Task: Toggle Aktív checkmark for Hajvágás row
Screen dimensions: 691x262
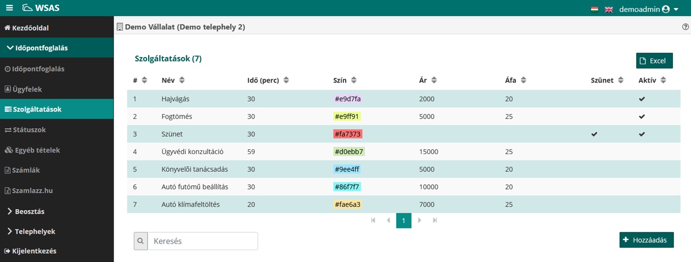Action: [x=641, y=99]
